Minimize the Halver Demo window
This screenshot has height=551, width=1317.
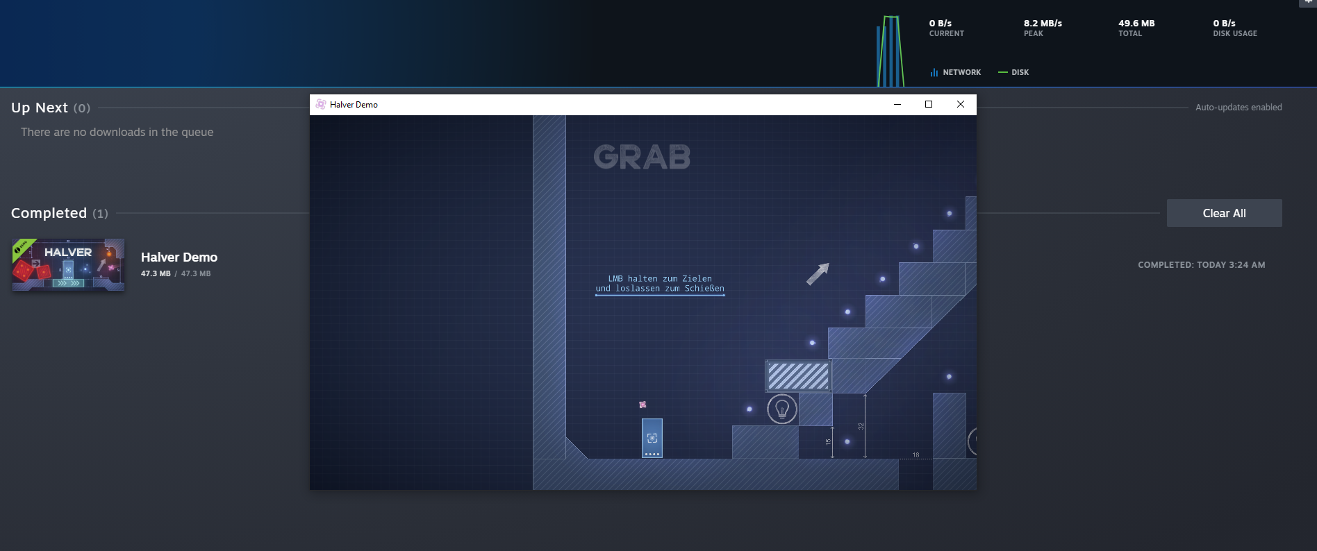[x=897, y=105]
